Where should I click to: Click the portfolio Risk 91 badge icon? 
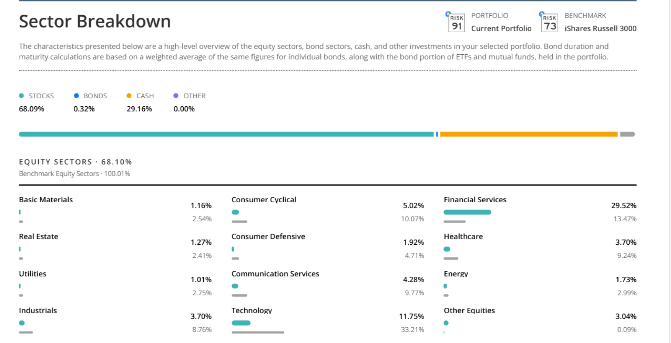456,23
